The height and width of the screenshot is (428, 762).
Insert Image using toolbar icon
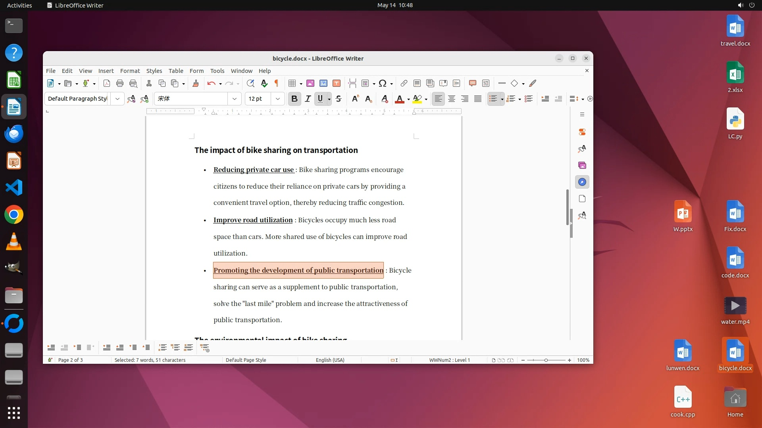coord(310,83)
